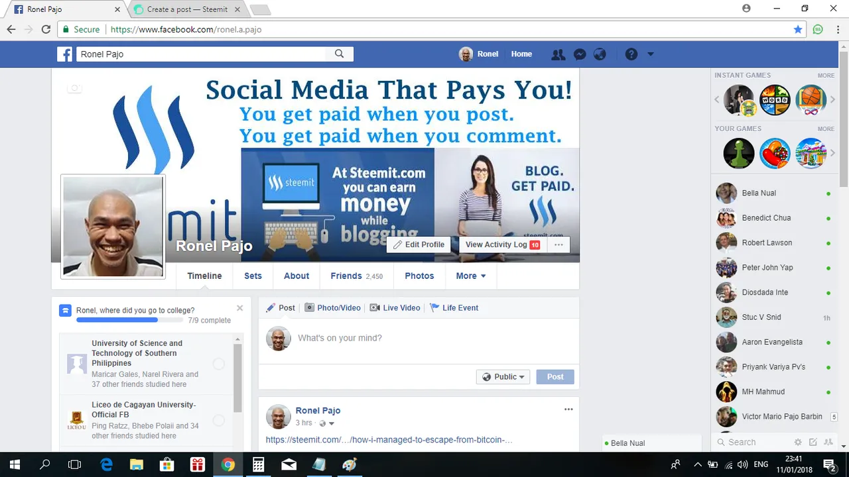The image size is (849, 477).
Task: Go to Home in header
Action: point(521,54)
